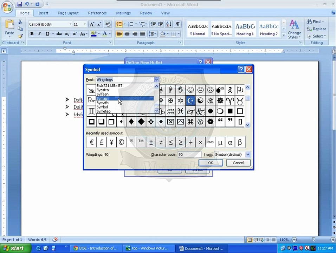Screen dimensions: 336x253
Task: Pick the not-equal sign from recently used
Action: (x=161, y=142)
